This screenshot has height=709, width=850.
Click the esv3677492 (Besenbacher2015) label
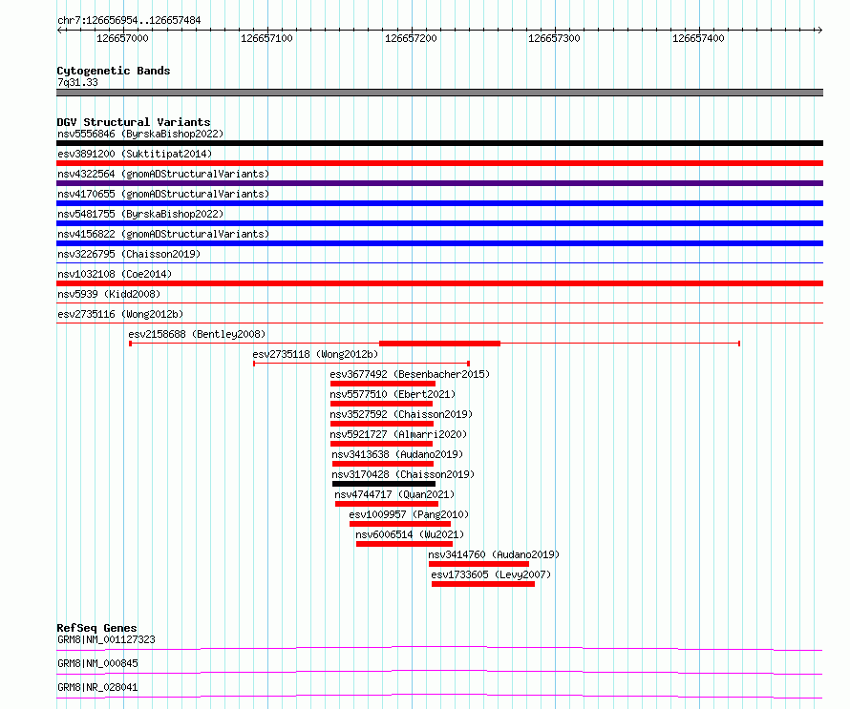click(x=410, y=374)
